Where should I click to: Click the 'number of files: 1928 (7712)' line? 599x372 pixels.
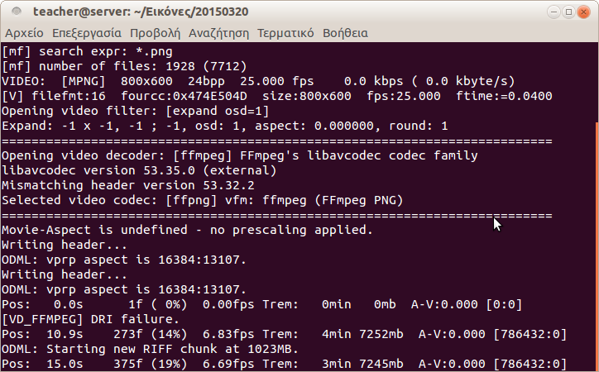pos(124,66)
